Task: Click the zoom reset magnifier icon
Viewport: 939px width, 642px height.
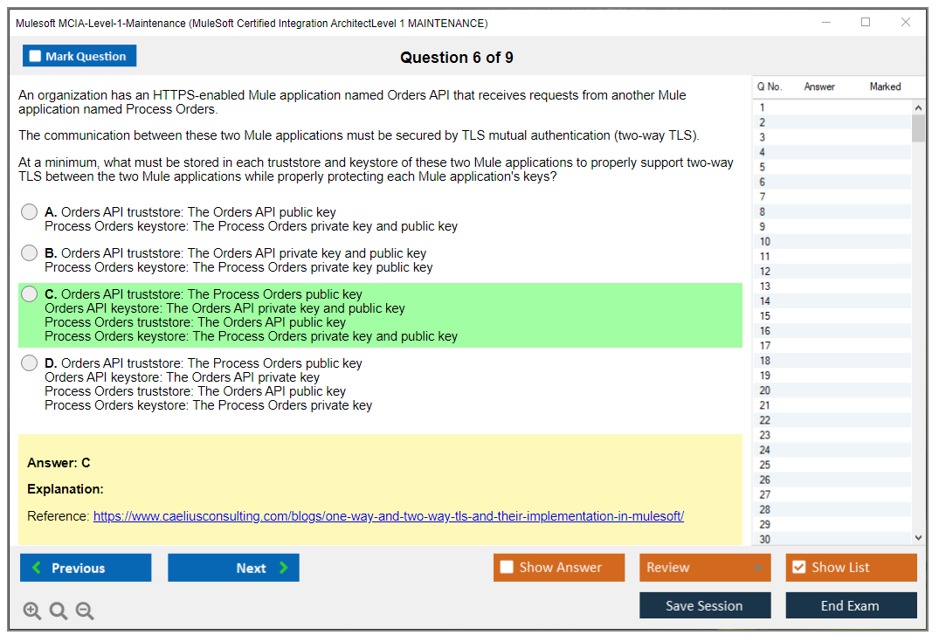Action: tap(59, 611)
